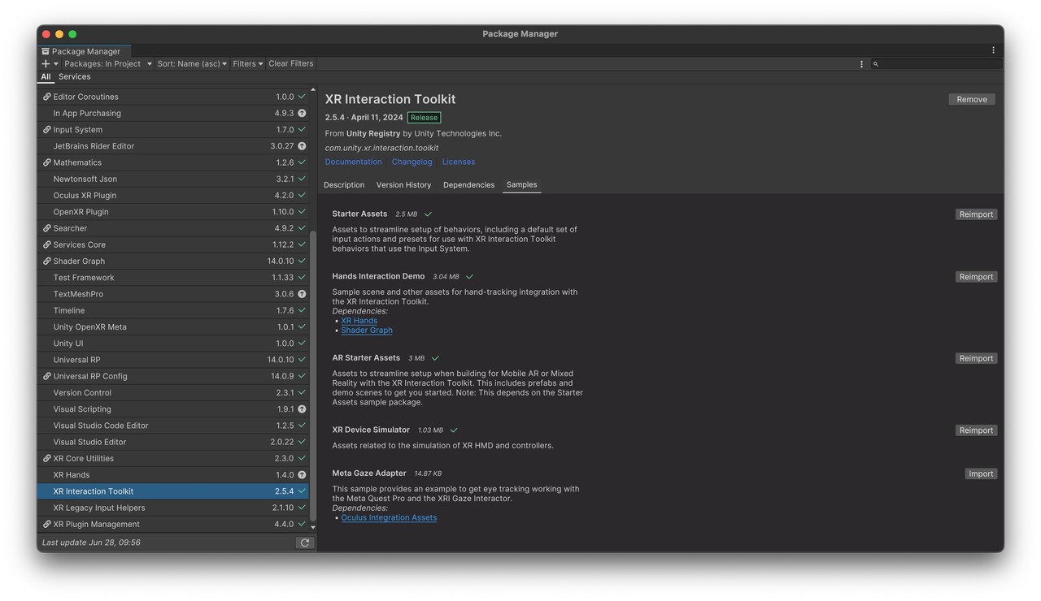Open the Changelog link

pos(412,162)
